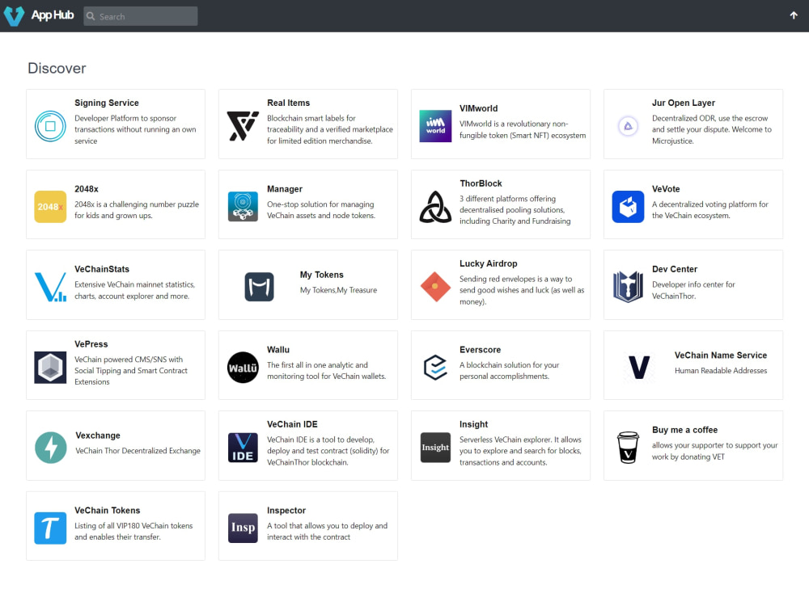The height and width of the screenshot is (606, 809).
Task: Click the 'Human Readable Addresses' description
Action: 720,371
